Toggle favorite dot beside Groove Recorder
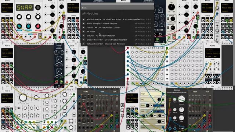This screenshot has height=132, width=235. coord(84,40)
